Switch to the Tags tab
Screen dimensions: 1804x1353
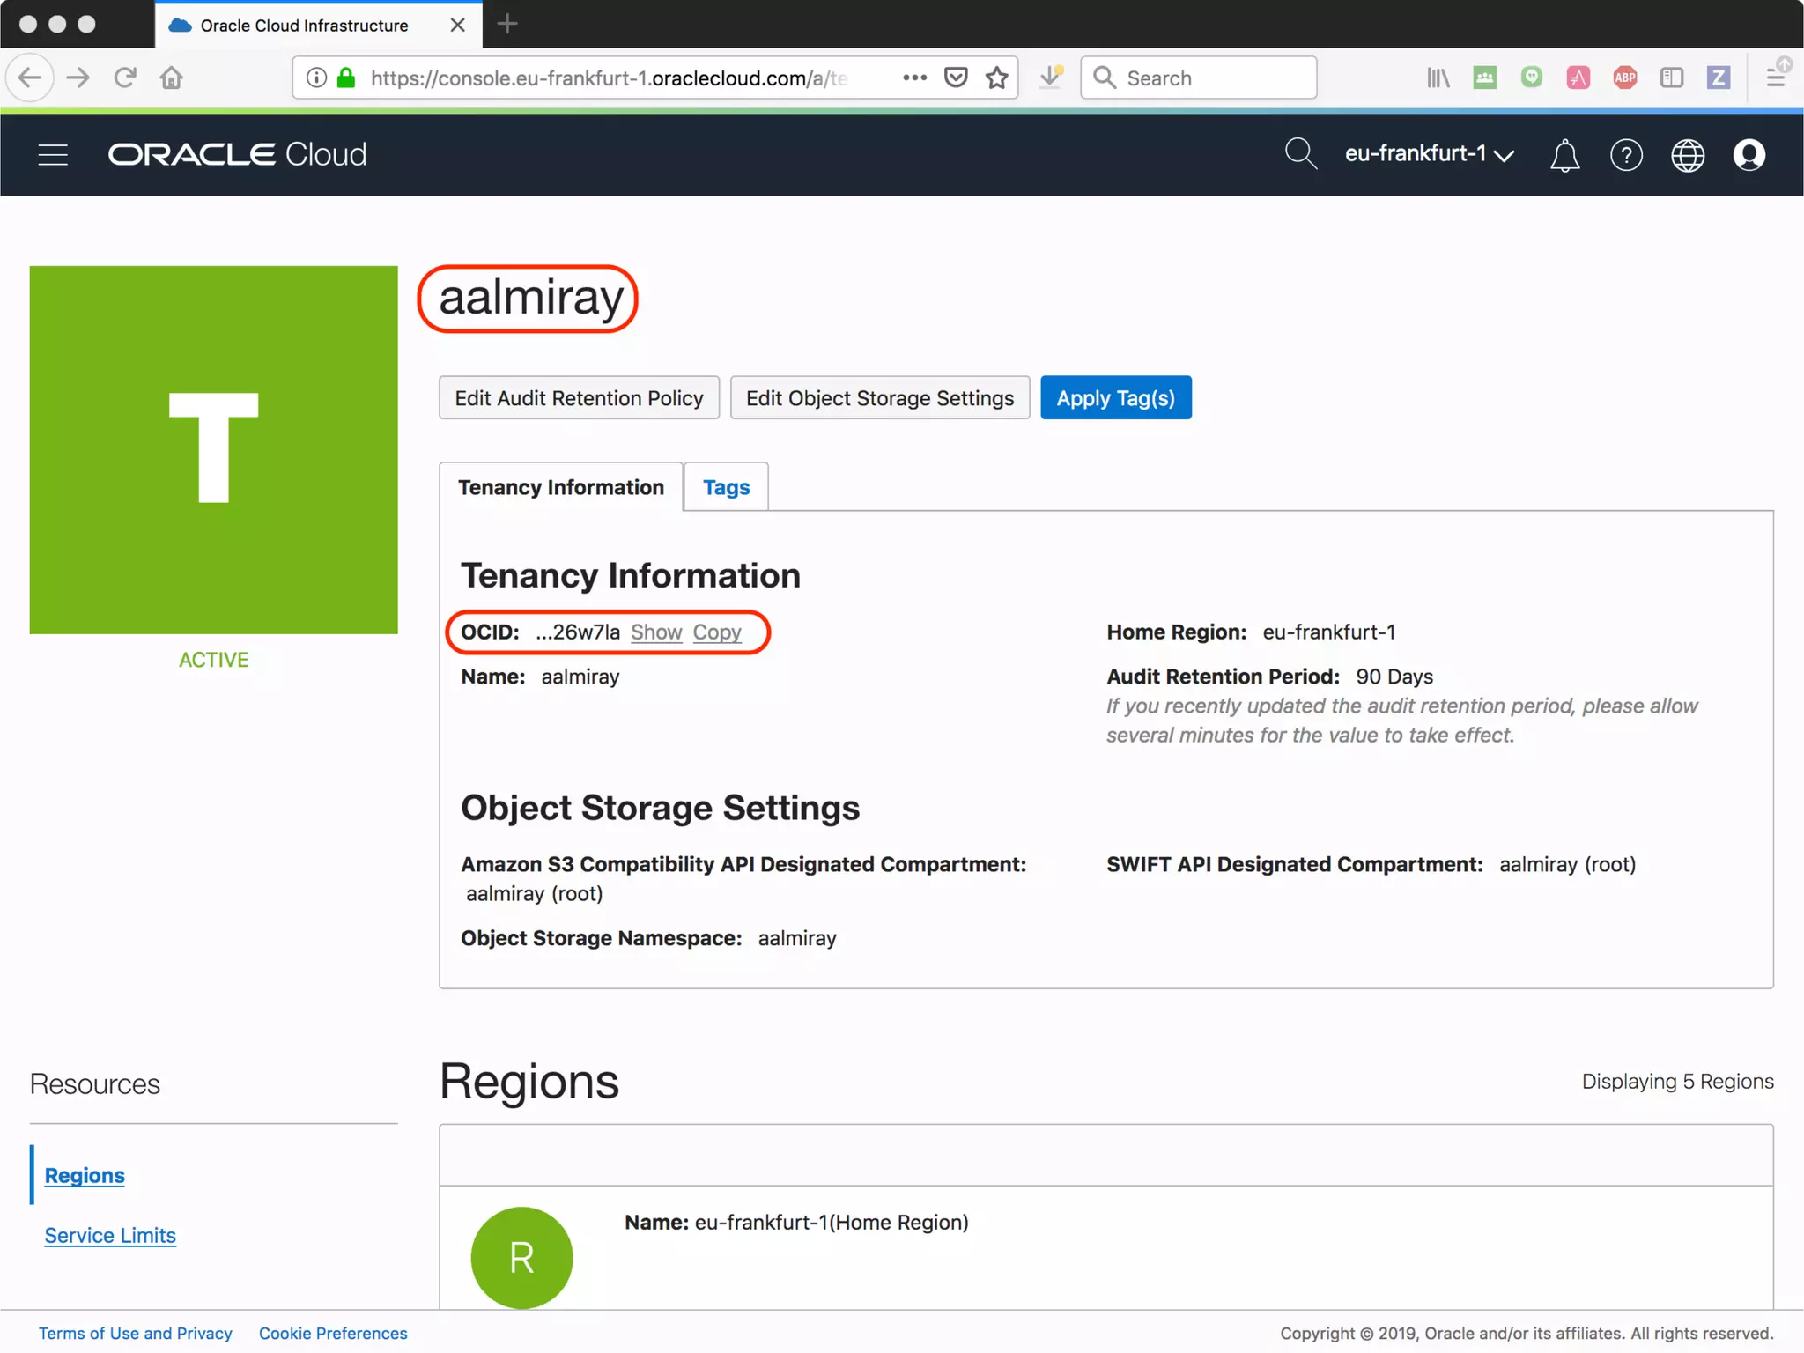pos(726,487)
